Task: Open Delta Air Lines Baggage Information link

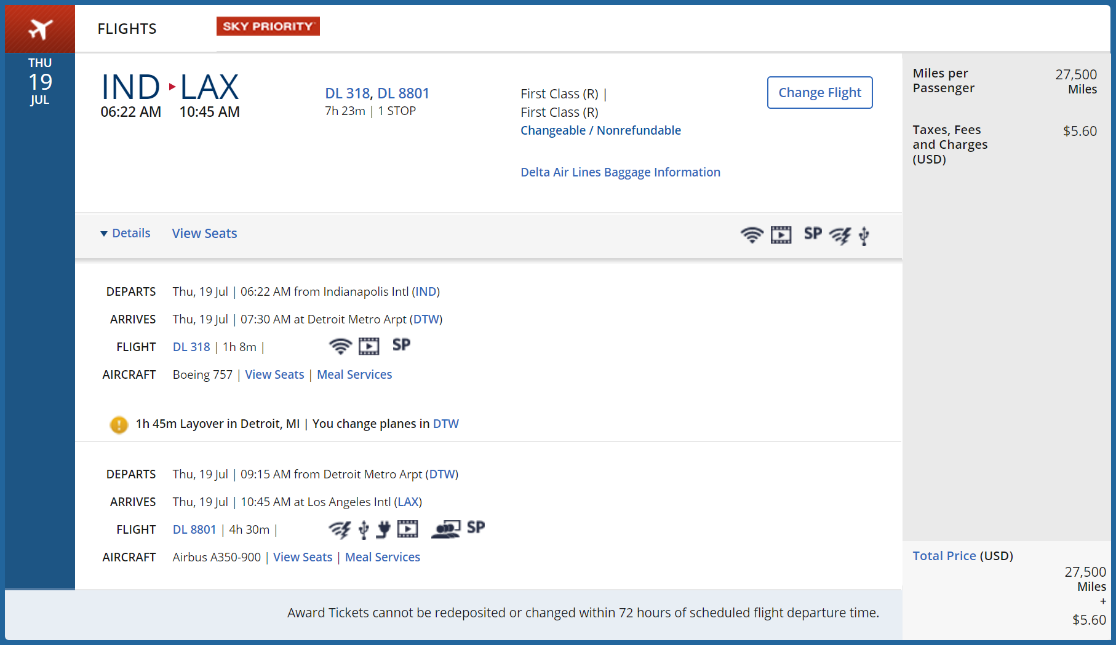Action: pos(620,172)
